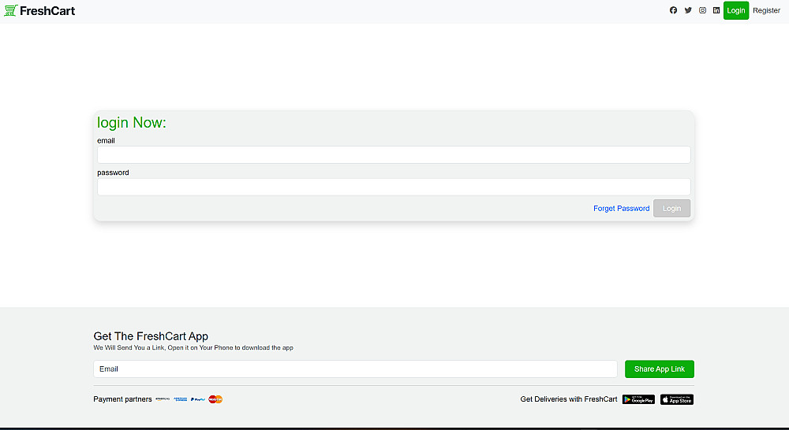The height and width of the screenshot is (430, 789).
Task: Open the Login tab in navbar
Action: pos(736,10)
